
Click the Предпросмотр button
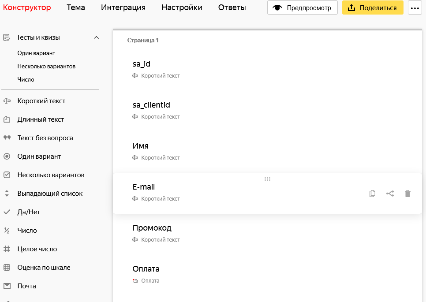[x=302, y=8]
